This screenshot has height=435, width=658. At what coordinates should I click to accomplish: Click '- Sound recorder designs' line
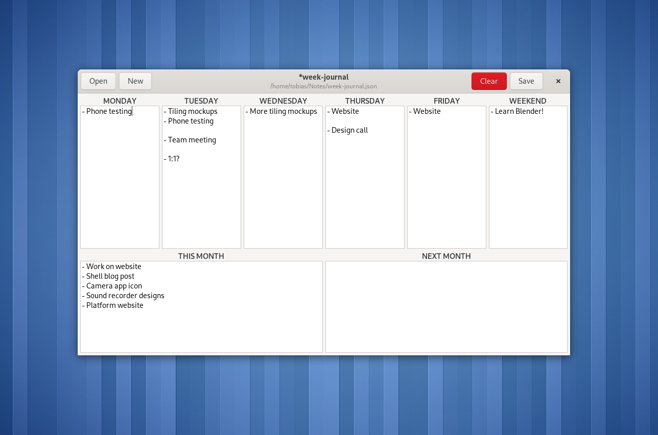[x=123, y=296]
